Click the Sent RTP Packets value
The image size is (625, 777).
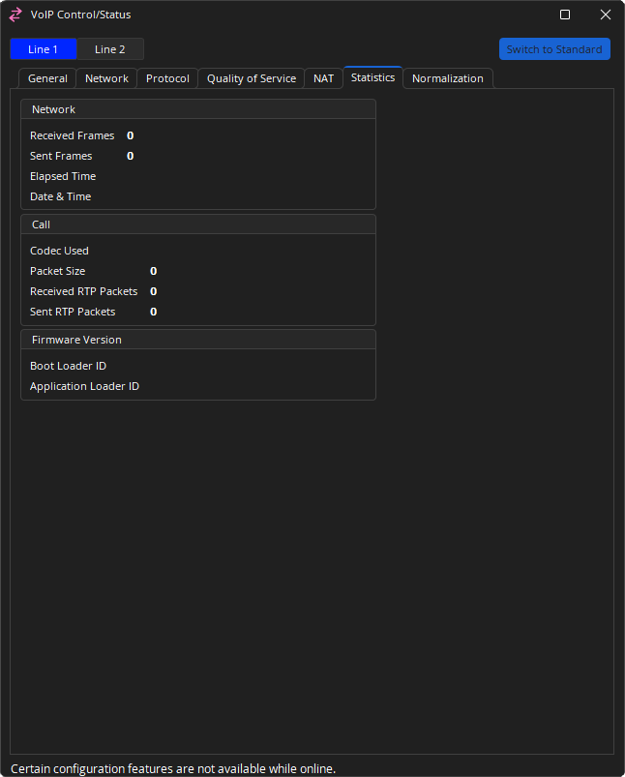[x=153, y=312]
